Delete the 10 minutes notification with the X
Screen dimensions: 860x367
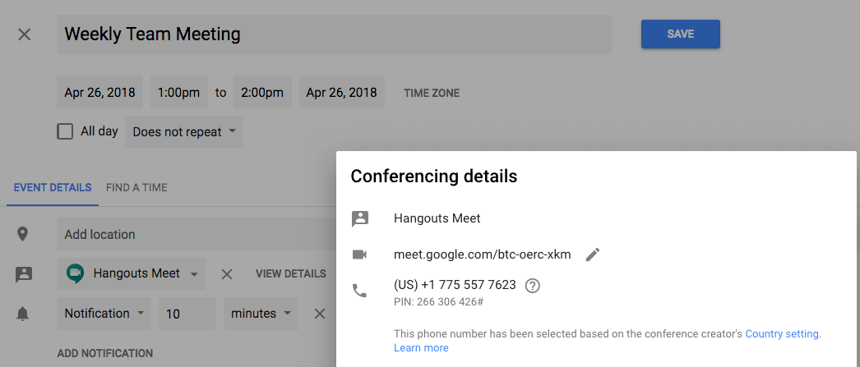click(x=320, y=314)
